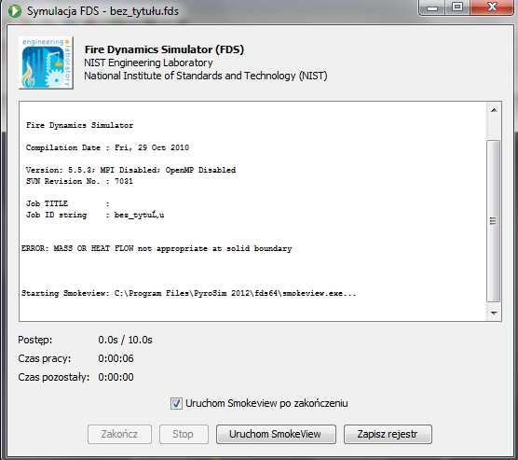Click the Czas pracy value 0:00:06
Screen dimensions: 518x460
116,358
